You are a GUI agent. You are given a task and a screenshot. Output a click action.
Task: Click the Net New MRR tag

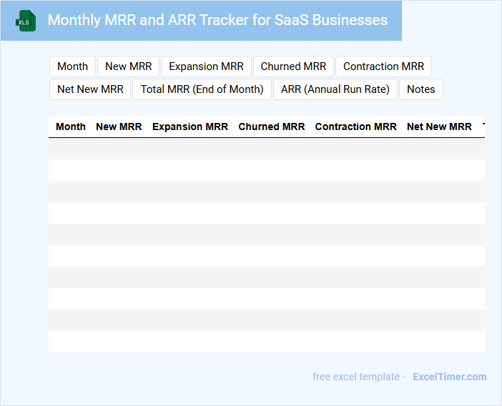(90, 89)
